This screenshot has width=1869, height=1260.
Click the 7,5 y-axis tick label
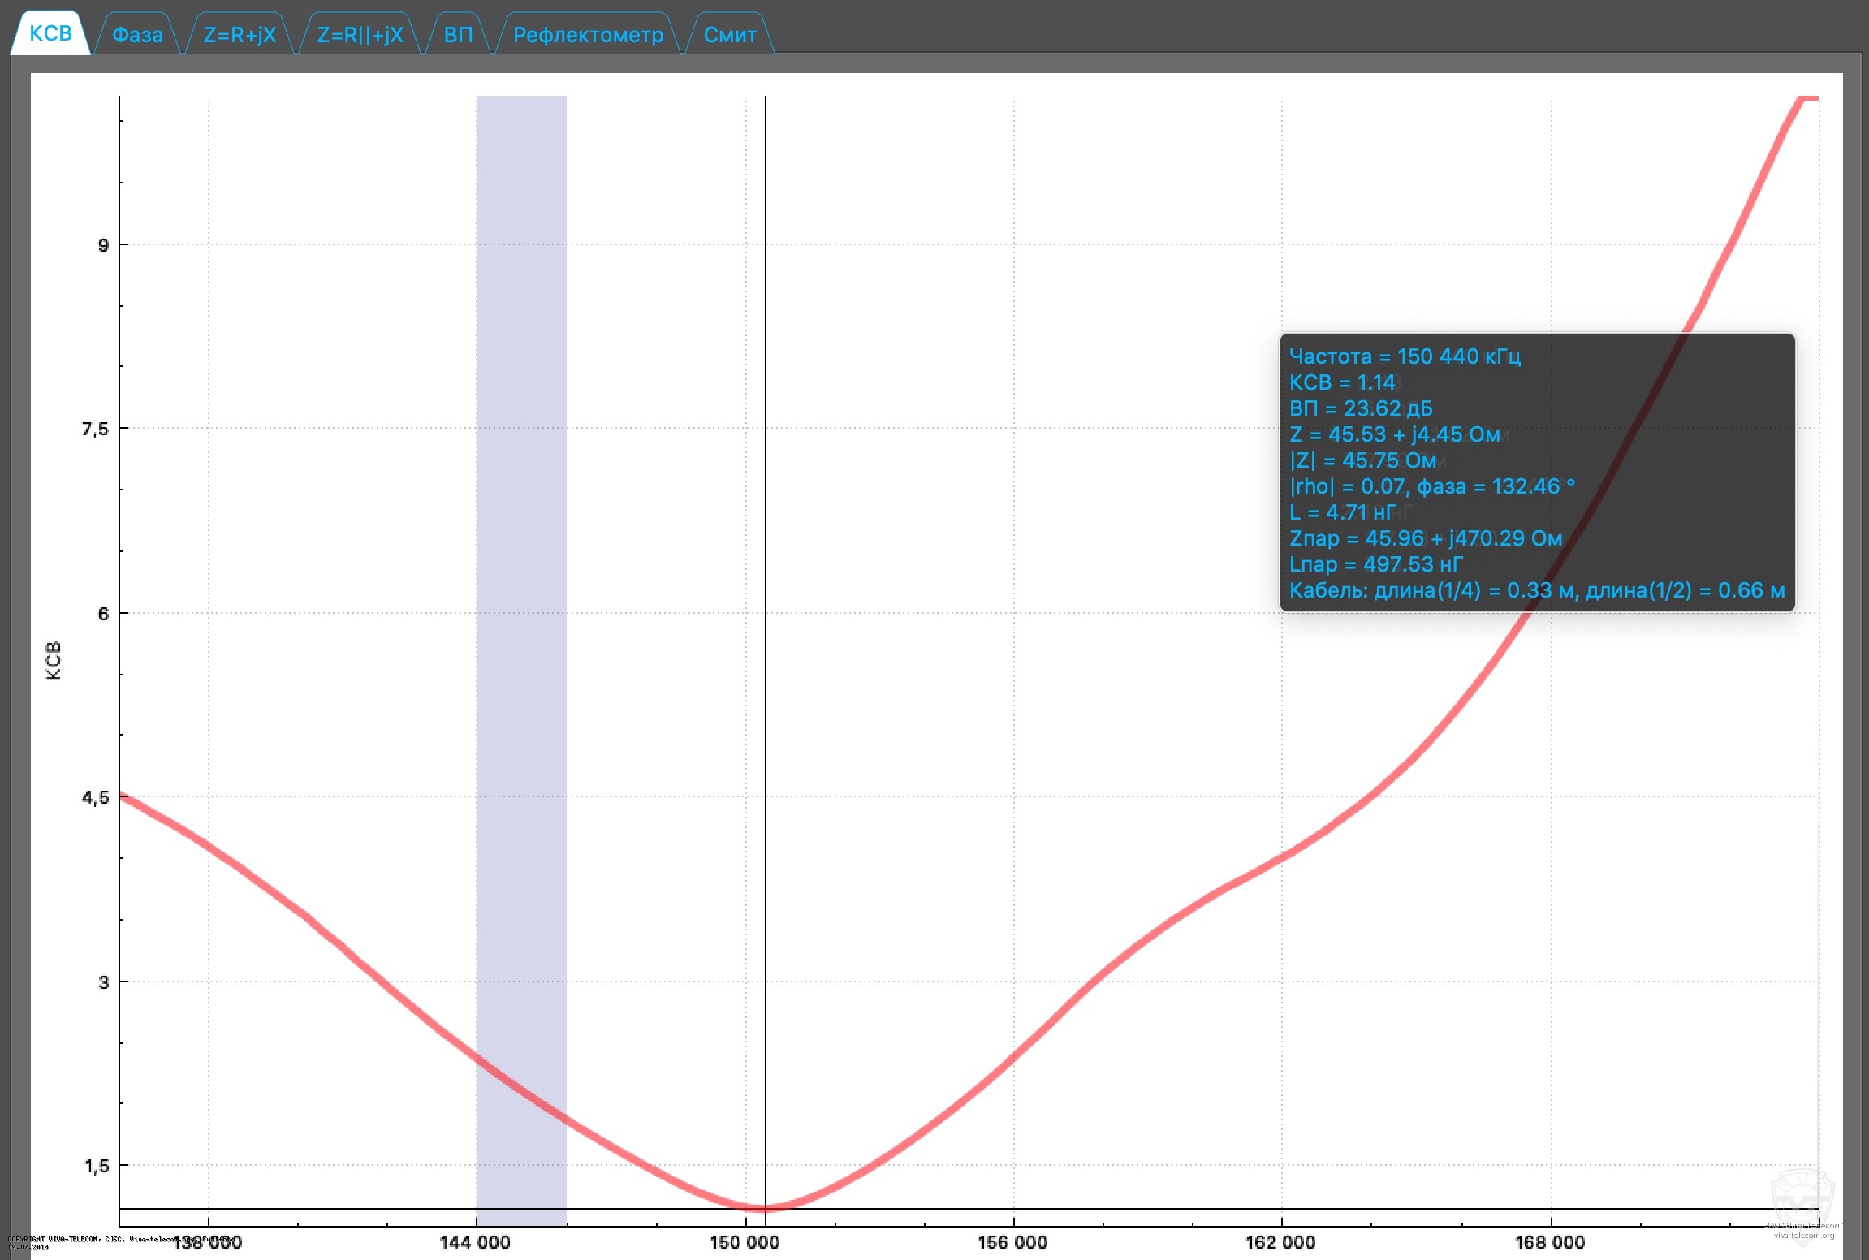95,429
